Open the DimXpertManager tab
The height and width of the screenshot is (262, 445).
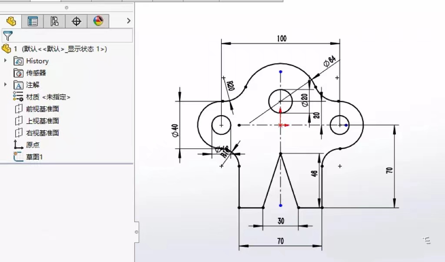76,21
